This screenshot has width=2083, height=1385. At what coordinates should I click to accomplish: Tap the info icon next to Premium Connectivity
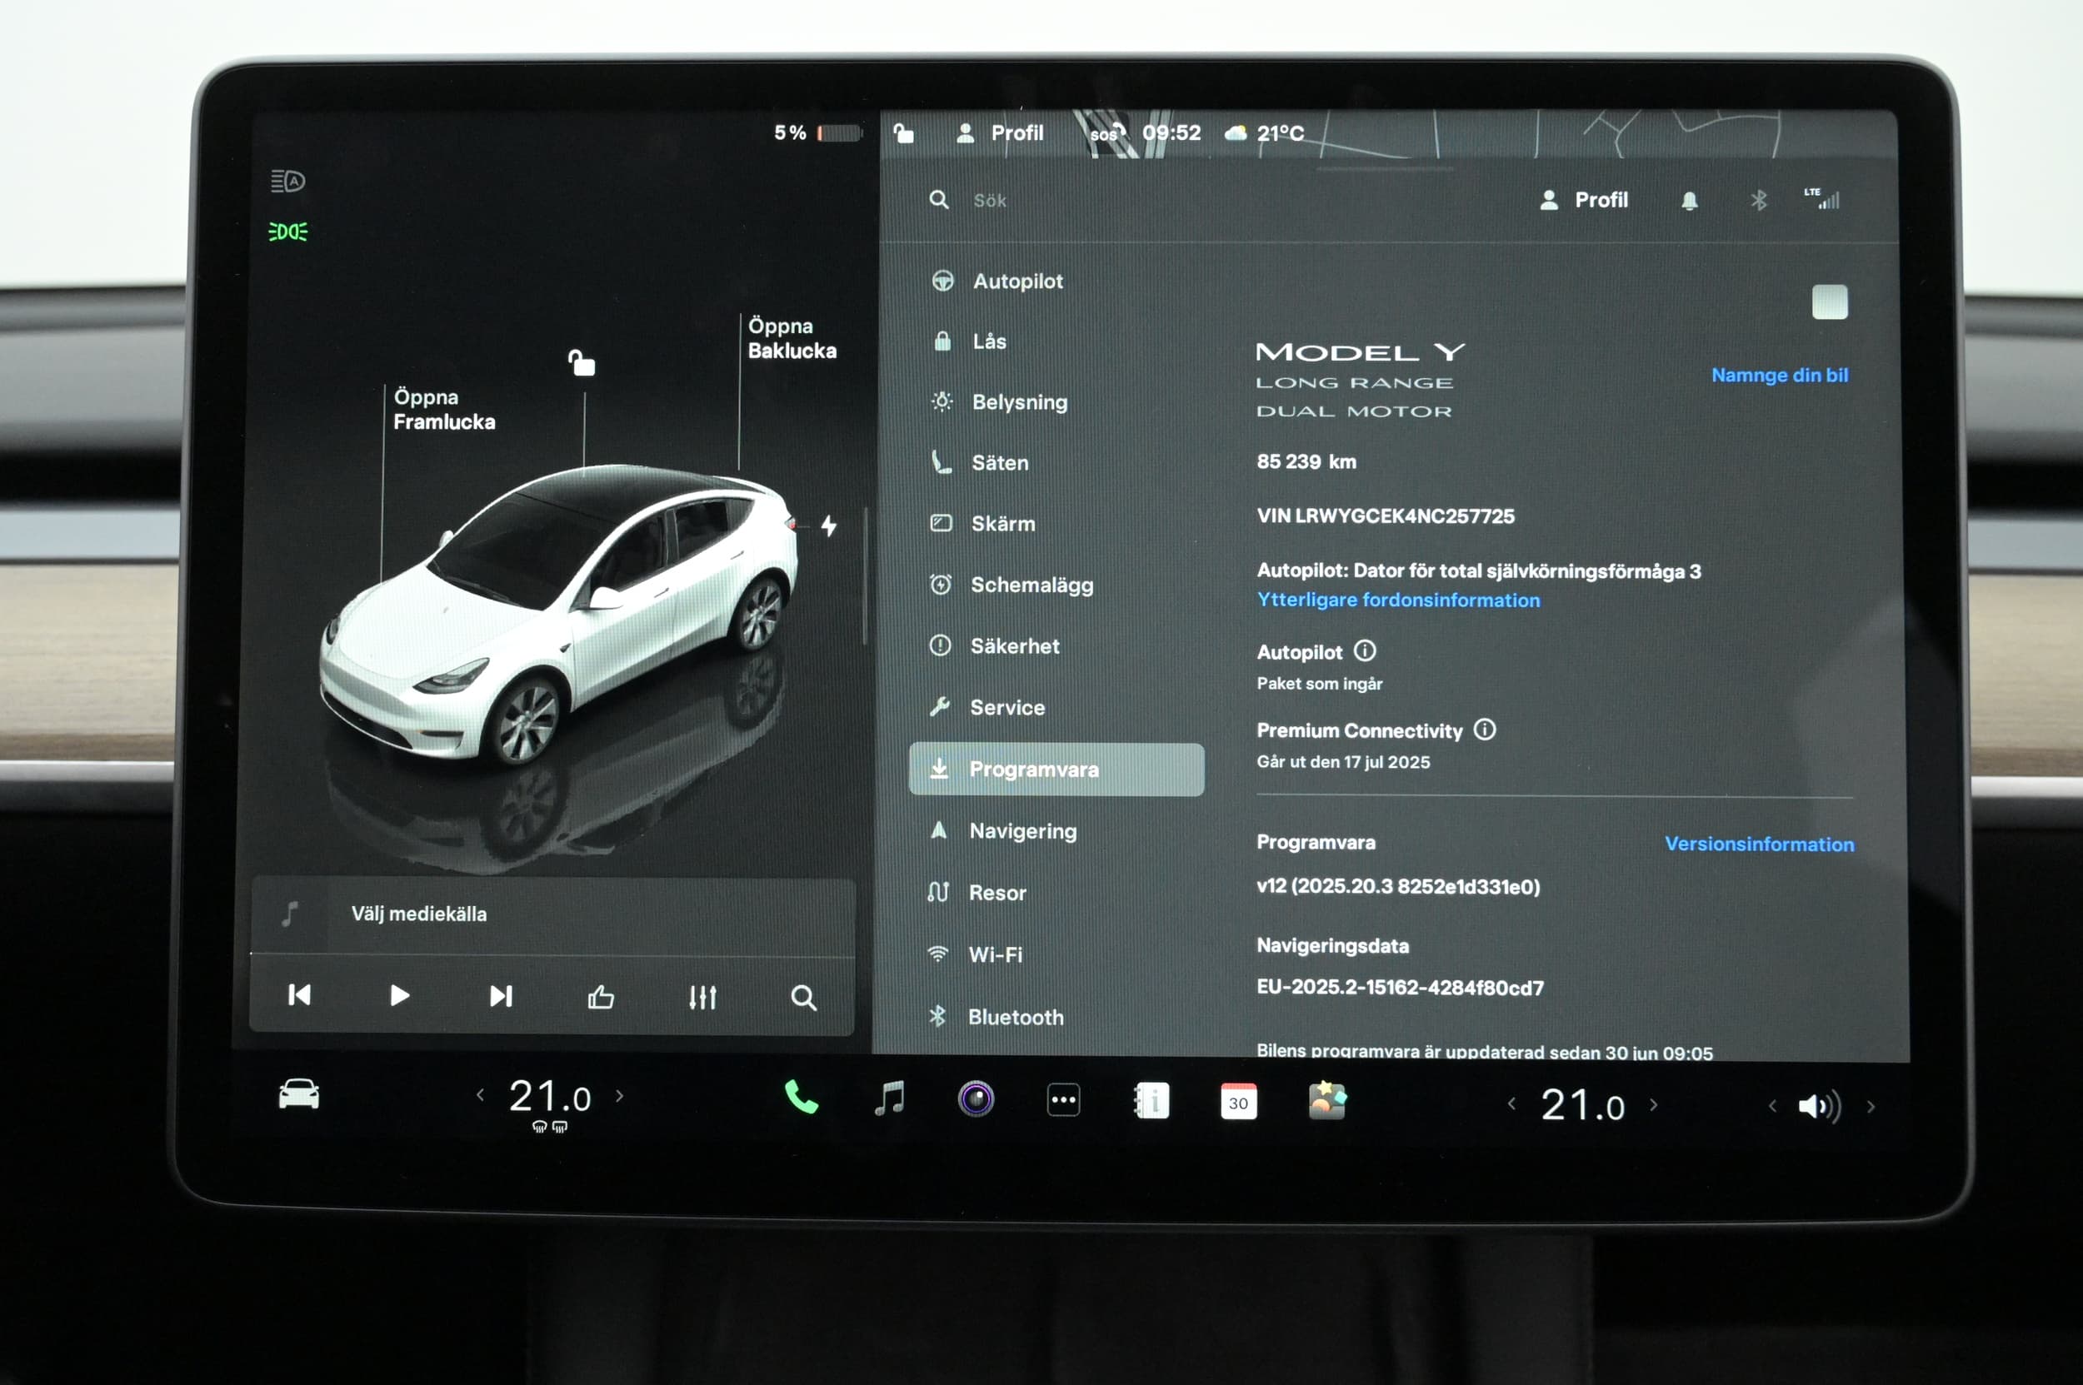[x=1485, y=730]
